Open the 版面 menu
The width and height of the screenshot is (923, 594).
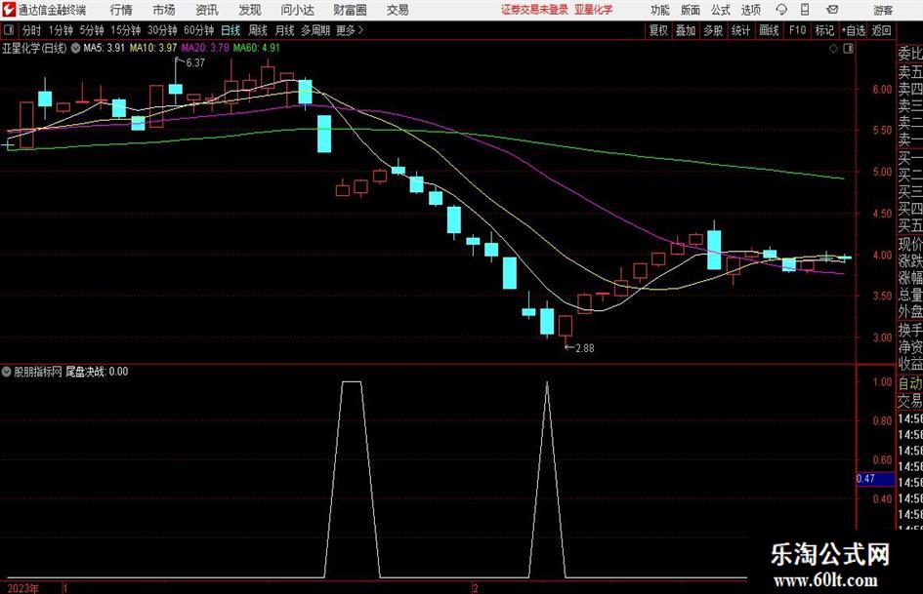click(x=691, y=10)
